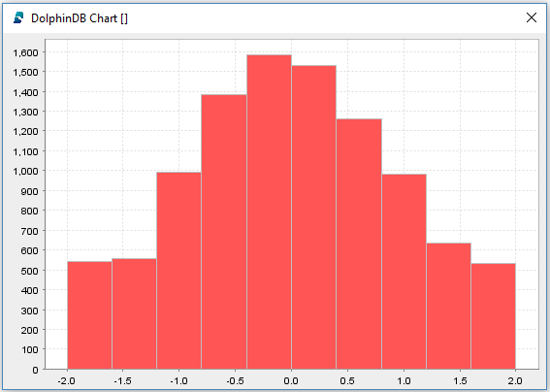Image resolution: width=550 pixels, height=392 pixels.
Task: Click the bar between 0.0 and 0.4
Action: coord(313,217)
